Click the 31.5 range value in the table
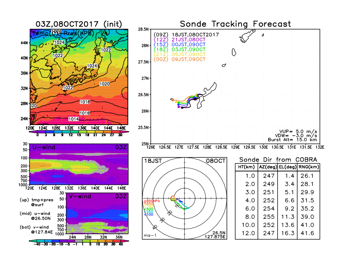Screen dimensions: 341x263 pos(307,201)
